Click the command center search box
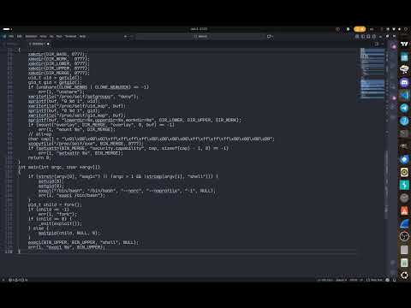The image size is (411, 308). coord(200,36)
